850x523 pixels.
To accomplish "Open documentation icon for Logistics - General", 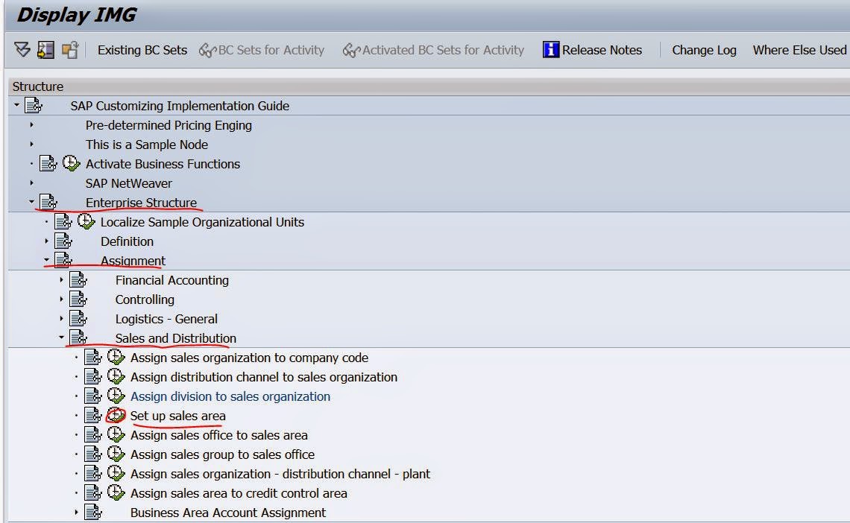I will (x=78, y=318).
